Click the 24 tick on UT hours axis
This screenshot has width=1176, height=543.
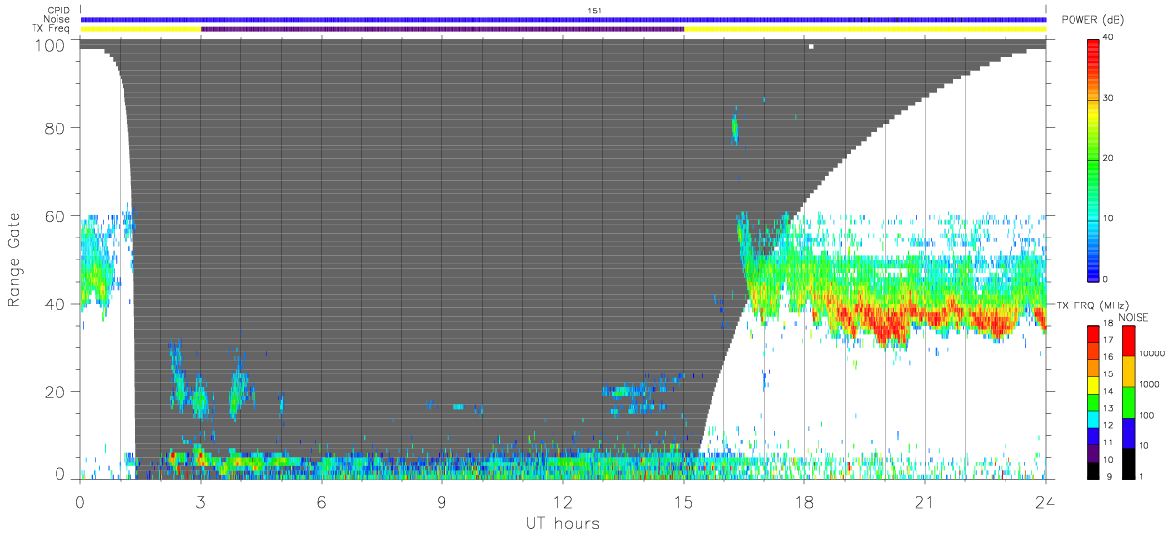[x=1046, y=502]
